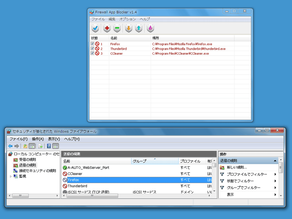Image resolution: width=292 pixels, height=219 pixels.
Task: Sort by the プロファイル column header
Action: tap(192, 161)
